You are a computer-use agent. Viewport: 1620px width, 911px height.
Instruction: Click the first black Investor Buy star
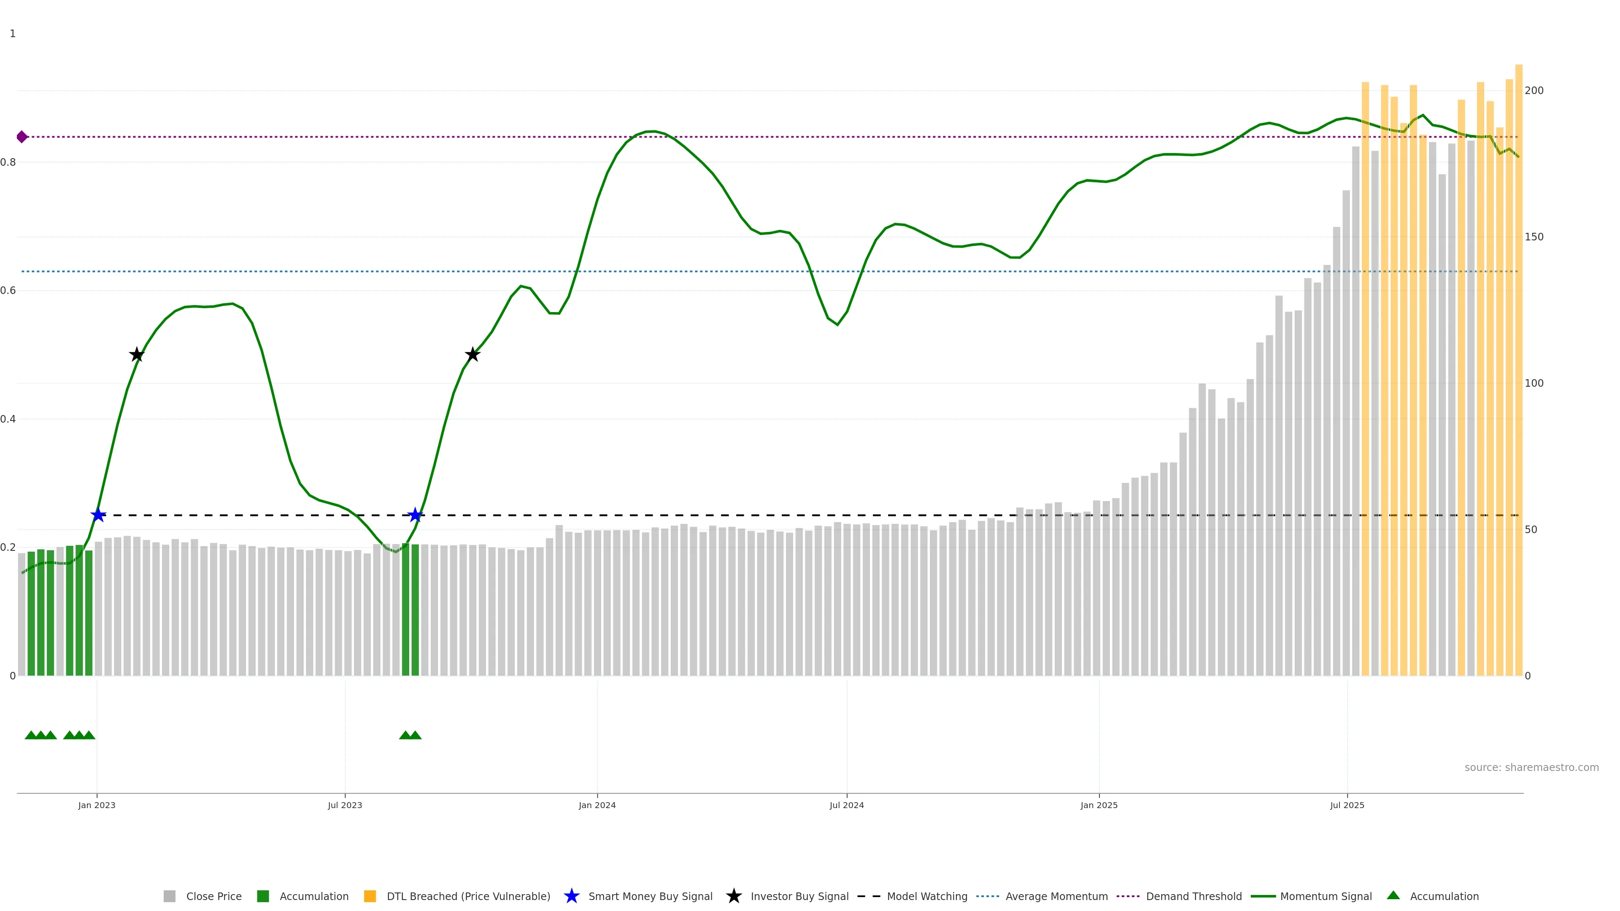pyautogui.click(x=136, y=355)
